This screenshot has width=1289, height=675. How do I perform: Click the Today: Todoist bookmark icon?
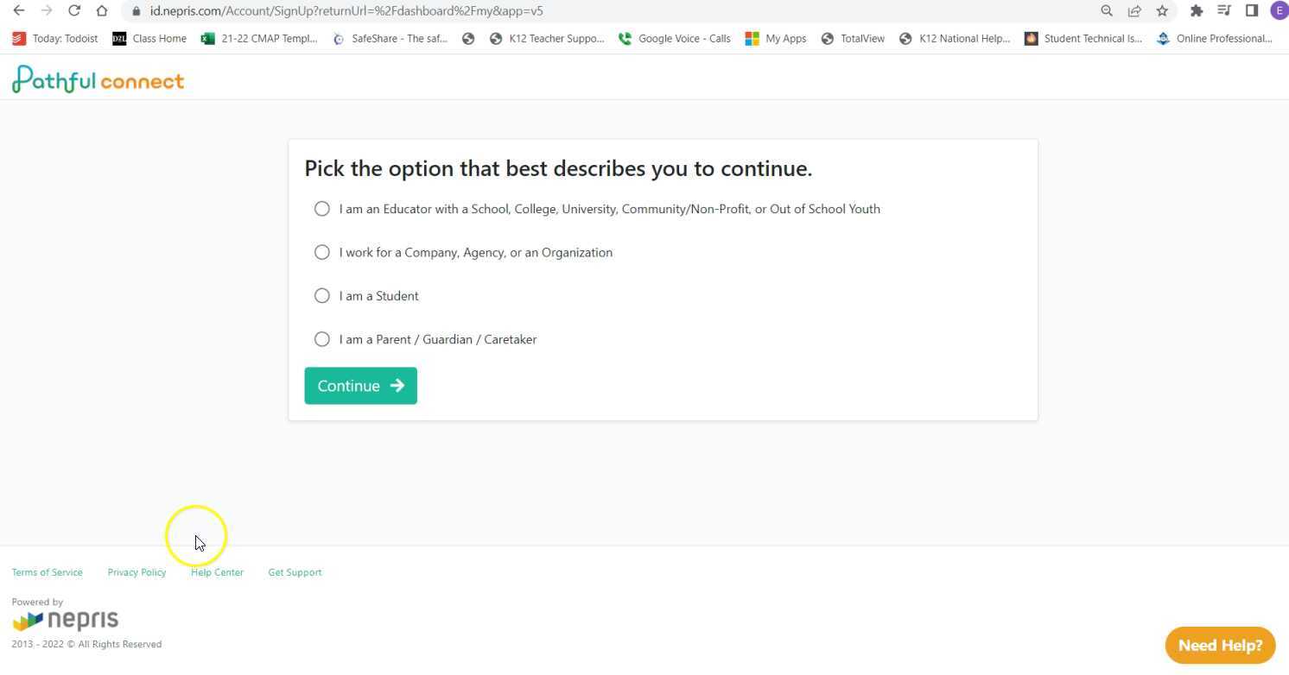point(21,38)
